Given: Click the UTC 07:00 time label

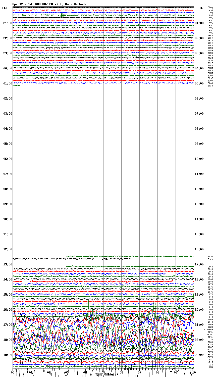Looking at the screenshot, I should coord(199,114).
